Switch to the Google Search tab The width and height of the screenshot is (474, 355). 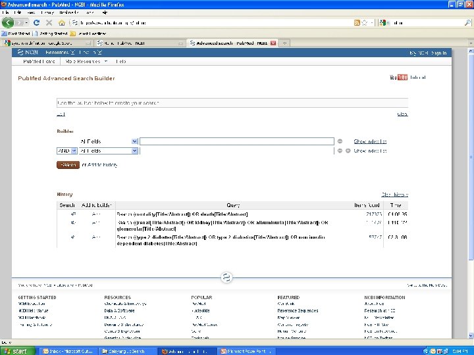47,43
